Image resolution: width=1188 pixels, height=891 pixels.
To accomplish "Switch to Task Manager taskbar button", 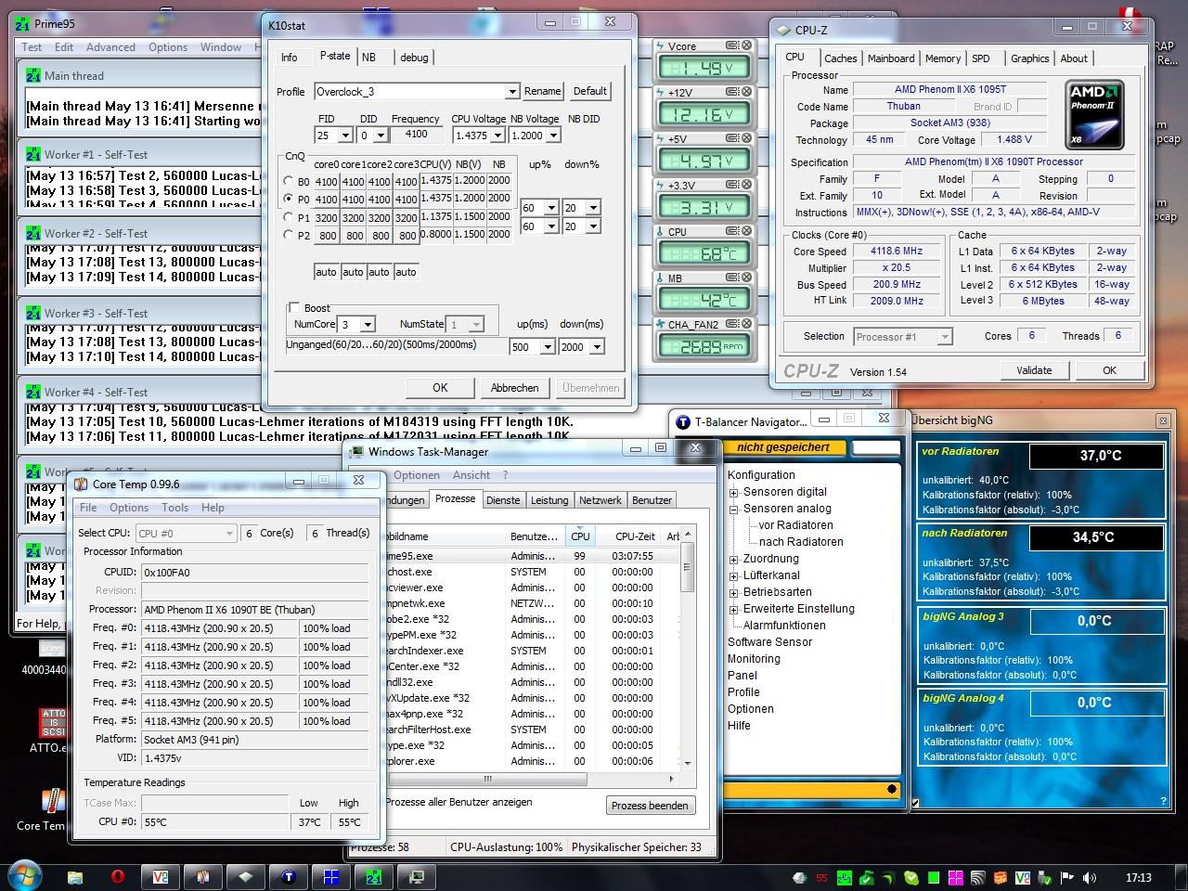I will [417, 876].
